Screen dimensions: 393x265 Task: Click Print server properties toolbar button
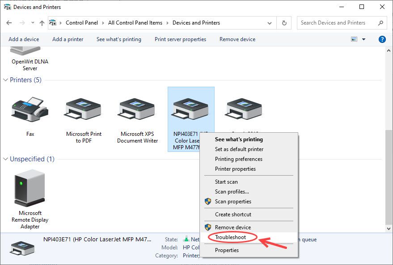180,39
